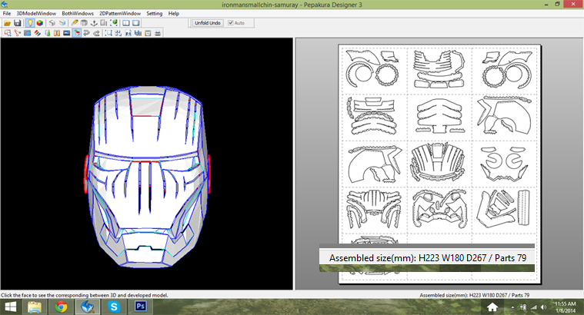Click the Unfold Undo button
Screen dimensions: 584x315
(208, 23)
